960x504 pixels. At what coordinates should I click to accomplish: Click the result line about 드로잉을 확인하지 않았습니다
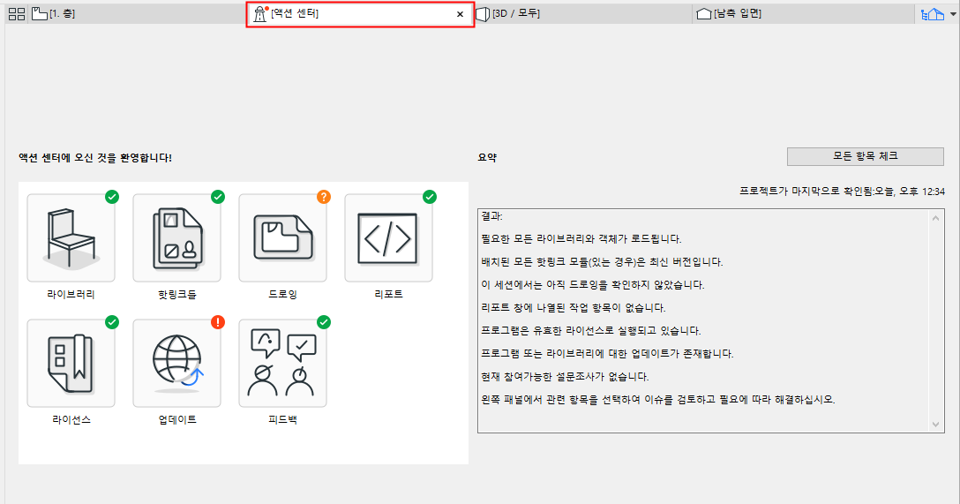tap(593, 285)
